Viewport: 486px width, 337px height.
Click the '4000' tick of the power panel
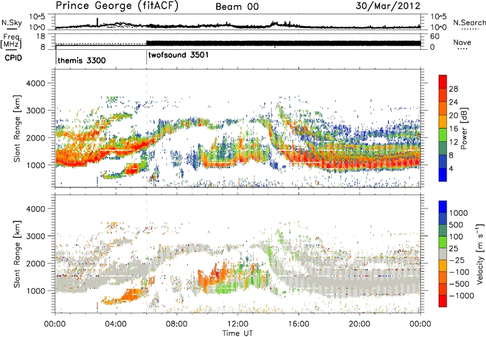pyautogui.click(x=35, y=83)
